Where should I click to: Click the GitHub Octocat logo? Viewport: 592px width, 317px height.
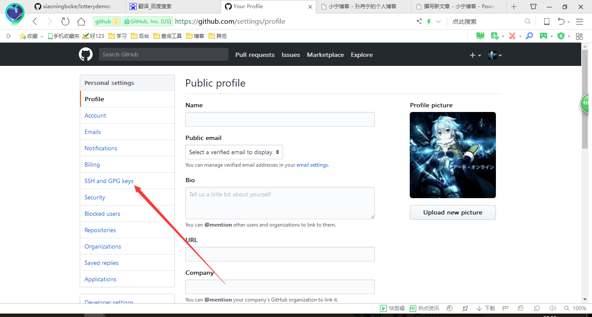(x=86, y=55)
